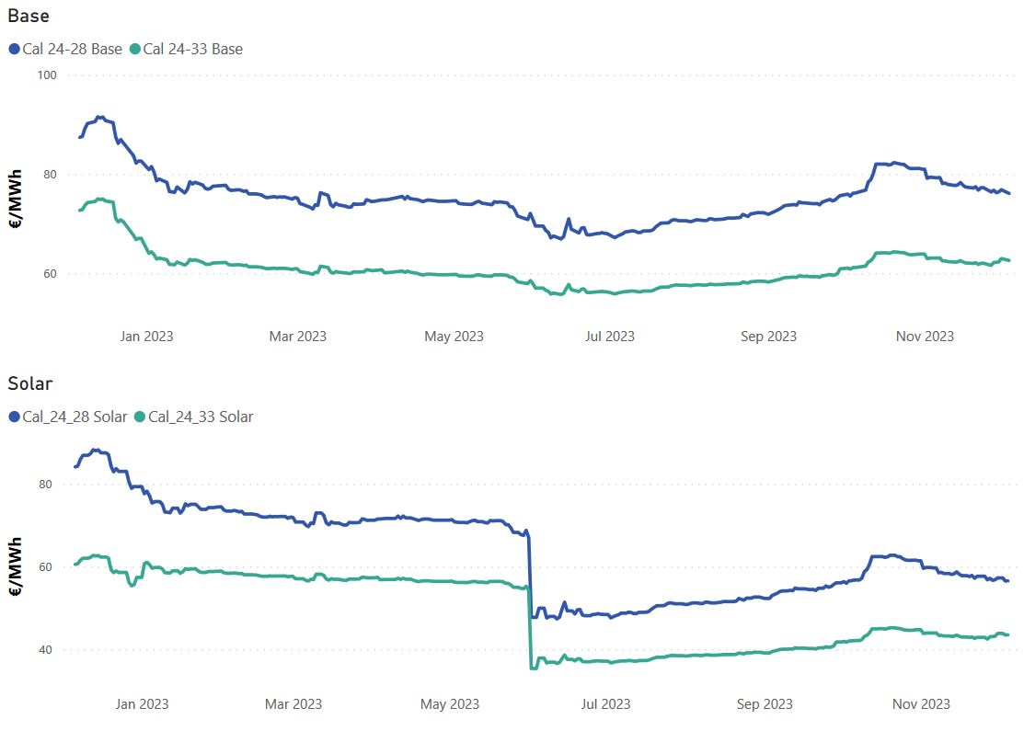The image size is (1024, 731).
Task: Click Sep 2023 on Solar chart axis
Action: pos(765,704)
